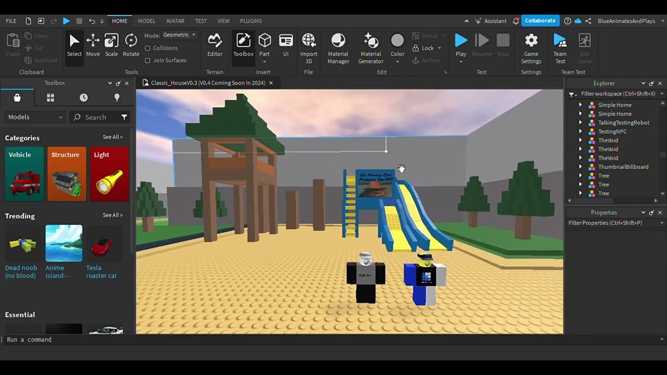Activate the Scale tool
667x375 pixels.
point(112,45)
